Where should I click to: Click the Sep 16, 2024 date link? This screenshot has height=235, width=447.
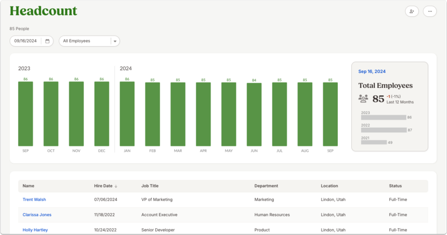(x=372, y=71)
